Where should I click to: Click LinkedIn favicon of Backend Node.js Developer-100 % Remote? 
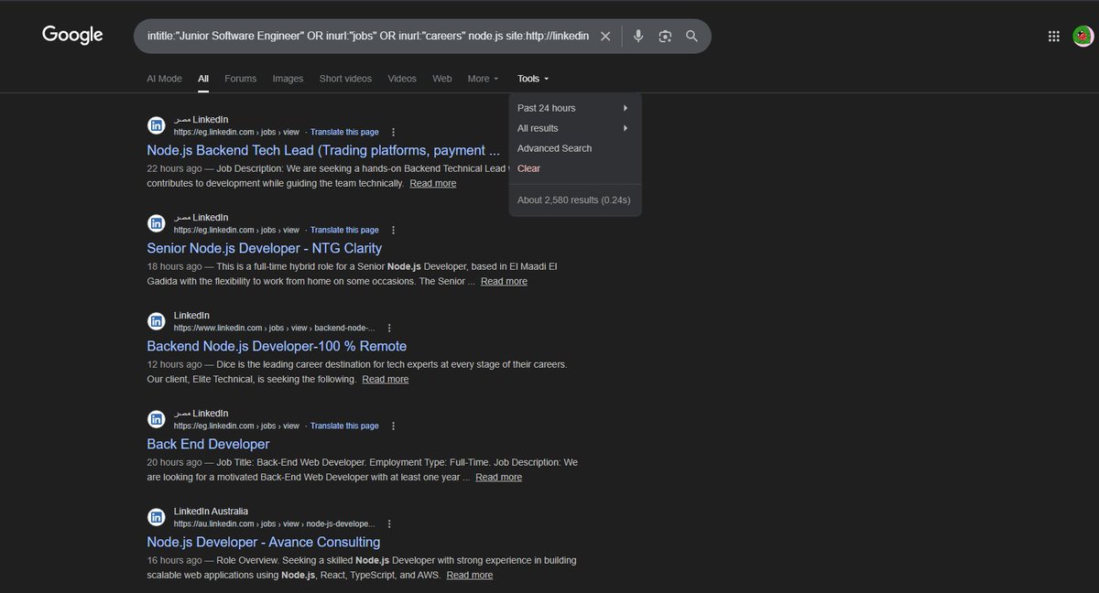pyautogui.click(x=157, y=321)
